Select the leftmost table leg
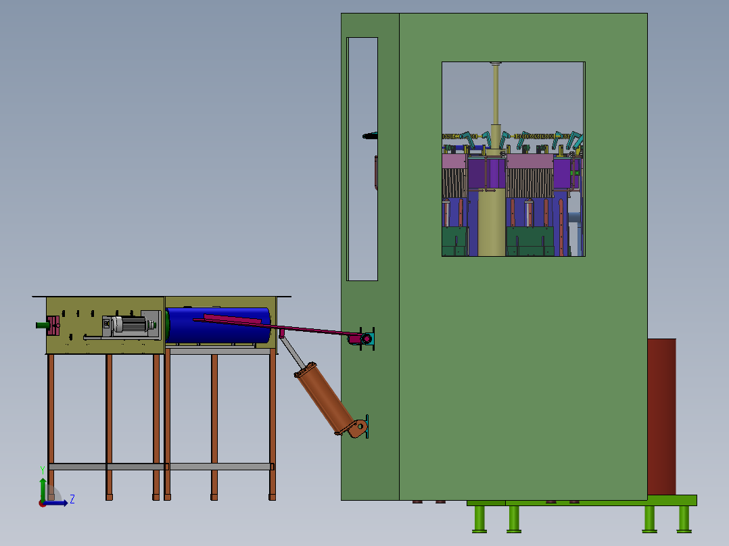The width and height of the screenshot is (729, 546). coord(51,427)
